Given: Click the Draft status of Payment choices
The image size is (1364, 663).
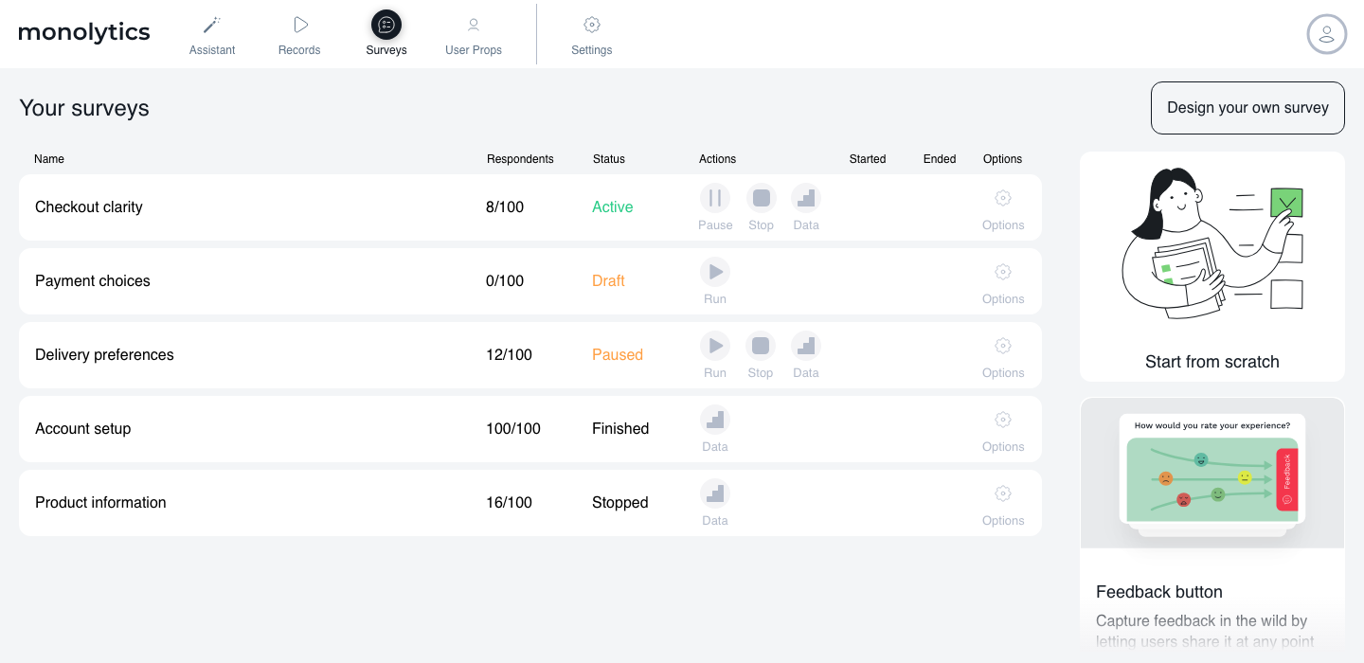Looking at the screenshot, I should click(608, 280).
